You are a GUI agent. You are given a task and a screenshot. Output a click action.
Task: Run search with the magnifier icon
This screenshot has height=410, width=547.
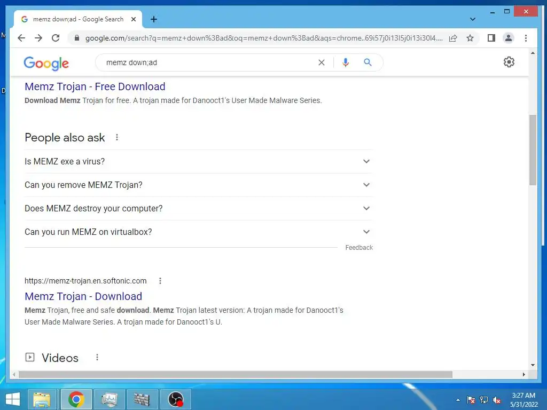(368, 62)
